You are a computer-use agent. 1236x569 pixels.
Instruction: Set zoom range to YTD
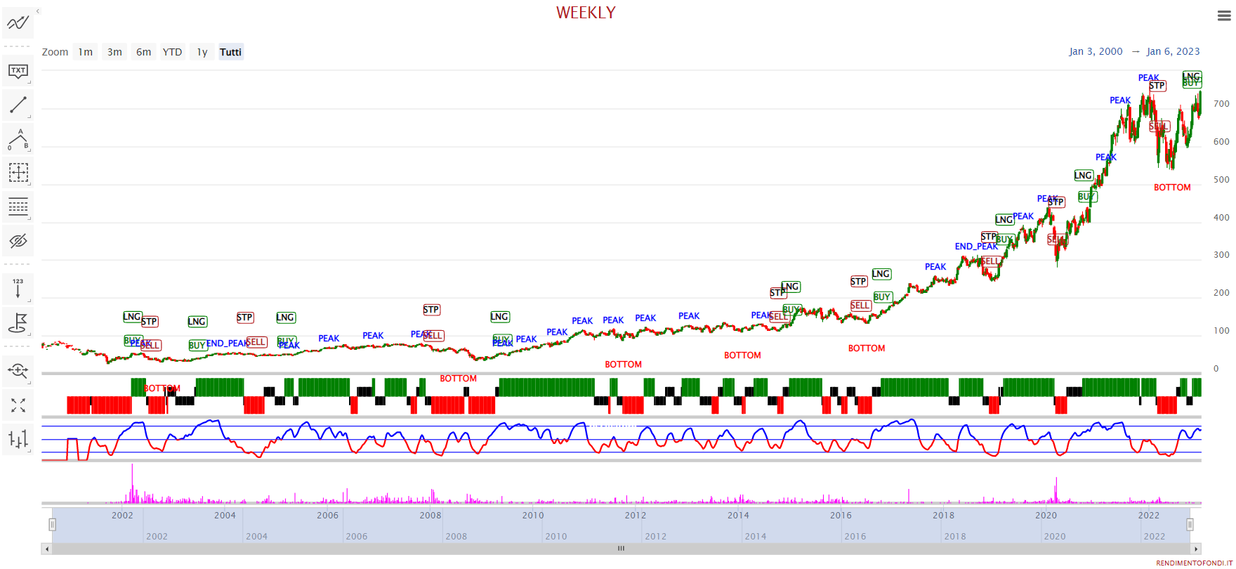point(172,52)
